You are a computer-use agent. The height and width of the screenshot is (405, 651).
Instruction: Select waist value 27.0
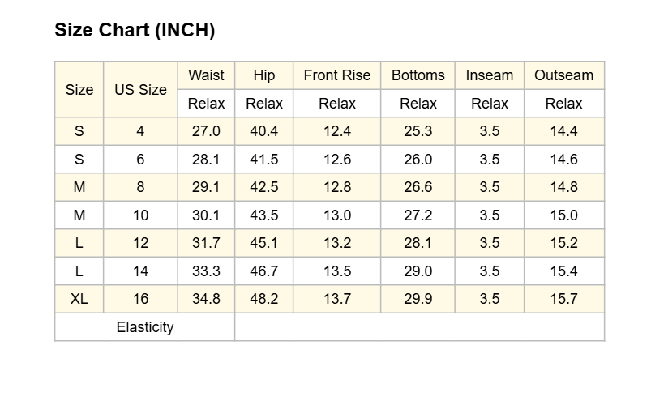coord(207,131)
